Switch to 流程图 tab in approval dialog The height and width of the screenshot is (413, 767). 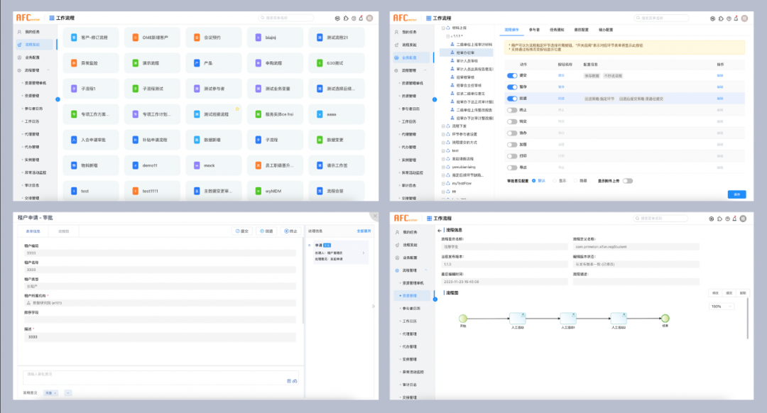coord(64,231)
